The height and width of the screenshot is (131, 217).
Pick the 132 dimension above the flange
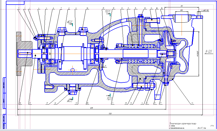pos(182,5)
